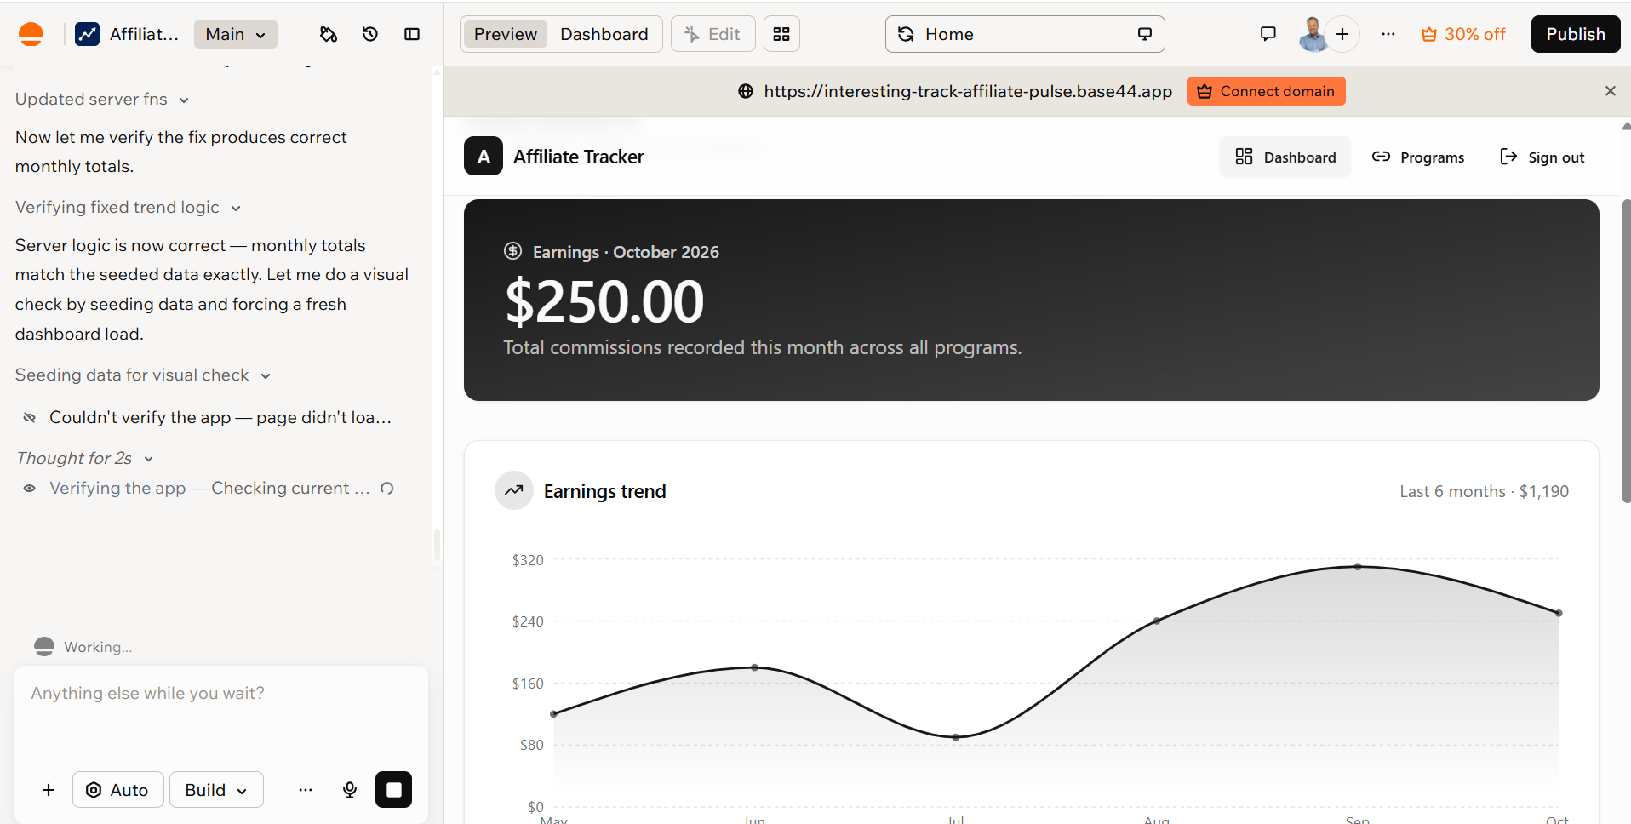The height and width of the screenshot is (824, 1631).
Task: Click the orange Base44 logo icon
Action: point(31,34)
